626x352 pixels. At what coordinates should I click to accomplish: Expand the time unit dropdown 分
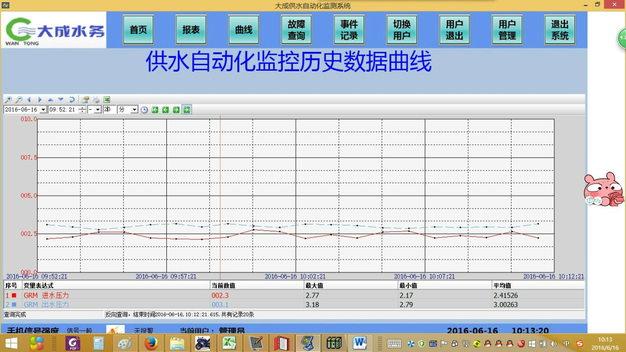(134, 110)
